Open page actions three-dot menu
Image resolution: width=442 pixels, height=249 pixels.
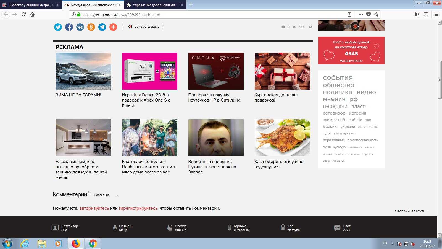pyautogui.click(x=361, y=14)
